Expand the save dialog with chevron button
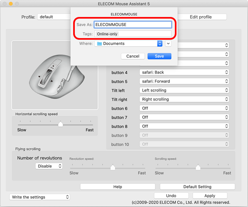The height and width of the screenshot is (207, 248). click(x=168, y=43)
